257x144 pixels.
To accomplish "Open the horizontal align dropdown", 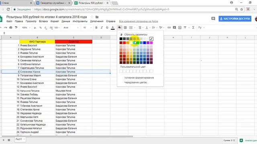I will click(141, 28).
